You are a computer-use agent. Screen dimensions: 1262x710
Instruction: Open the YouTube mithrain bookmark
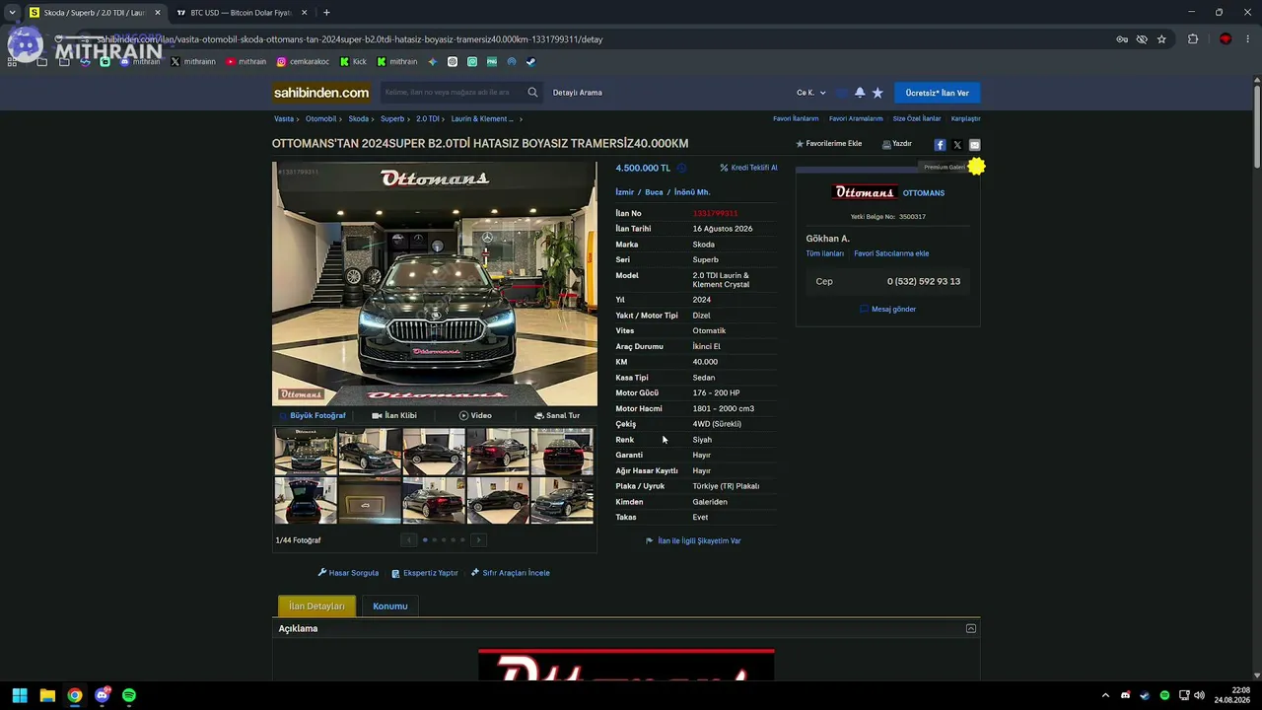tap(245, 62)
